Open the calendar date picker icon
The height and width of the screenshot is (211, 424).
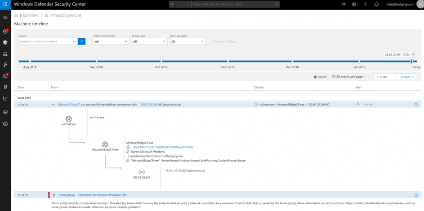click(x=413, y=54)
